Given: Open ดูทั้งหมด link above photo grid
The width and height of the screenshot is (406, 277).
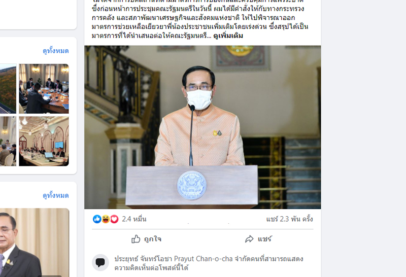Looking at the screenshot, I should pyautogui.click(x=56, y=51).
